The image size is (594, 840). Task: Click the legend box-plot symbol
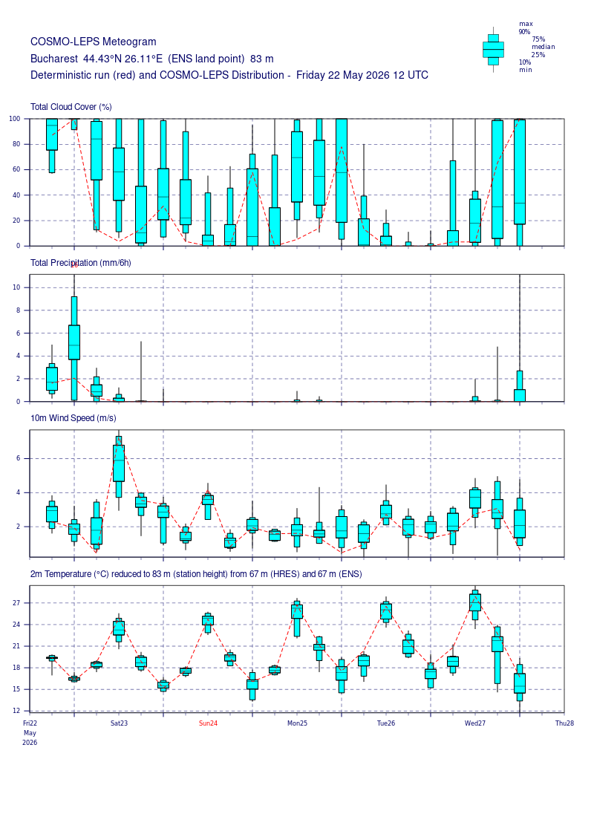tap(493, 50)
